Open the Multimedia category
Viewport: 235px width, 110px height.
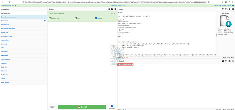pyautogui.click(x=23, y=75)
